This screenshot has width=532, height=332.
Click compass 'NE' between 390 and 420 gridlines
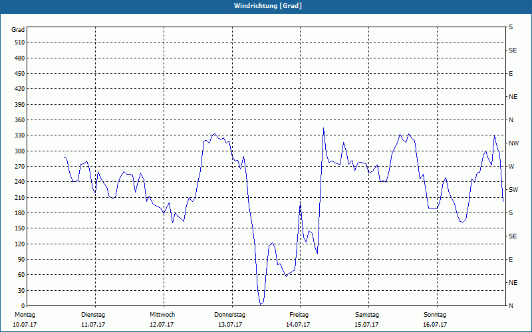[513, 97]
